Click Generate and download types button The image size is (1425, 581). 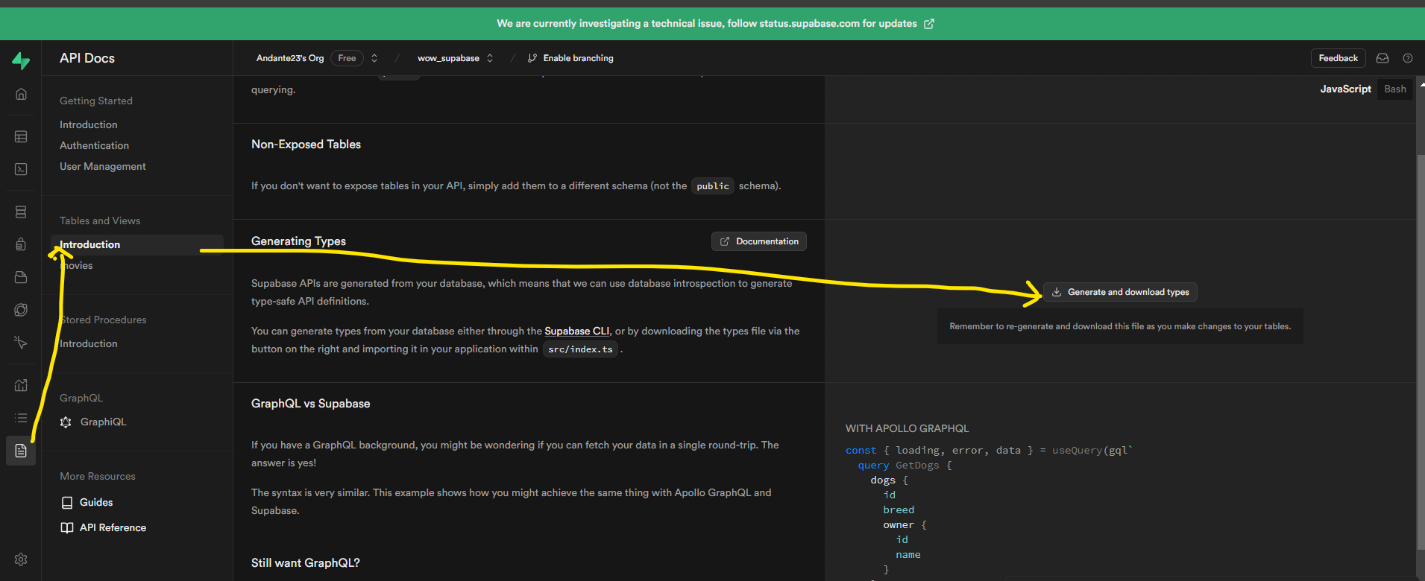[1120, 292]
